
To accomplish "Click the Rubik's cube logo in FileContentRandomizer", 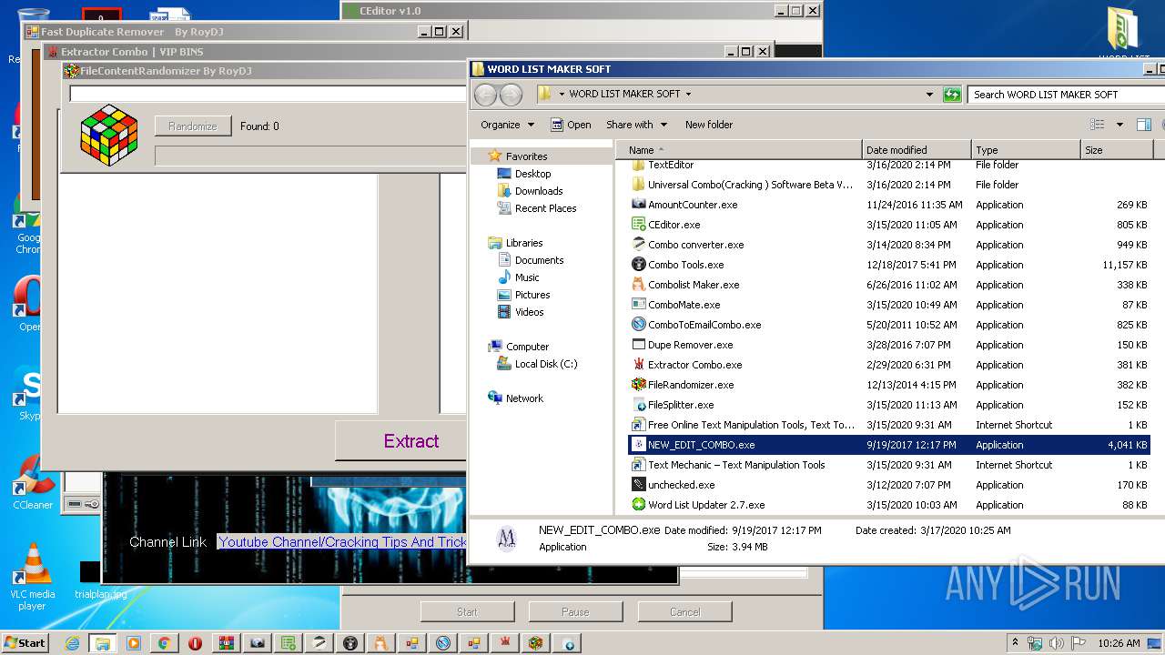I will [x=109, y=135].
